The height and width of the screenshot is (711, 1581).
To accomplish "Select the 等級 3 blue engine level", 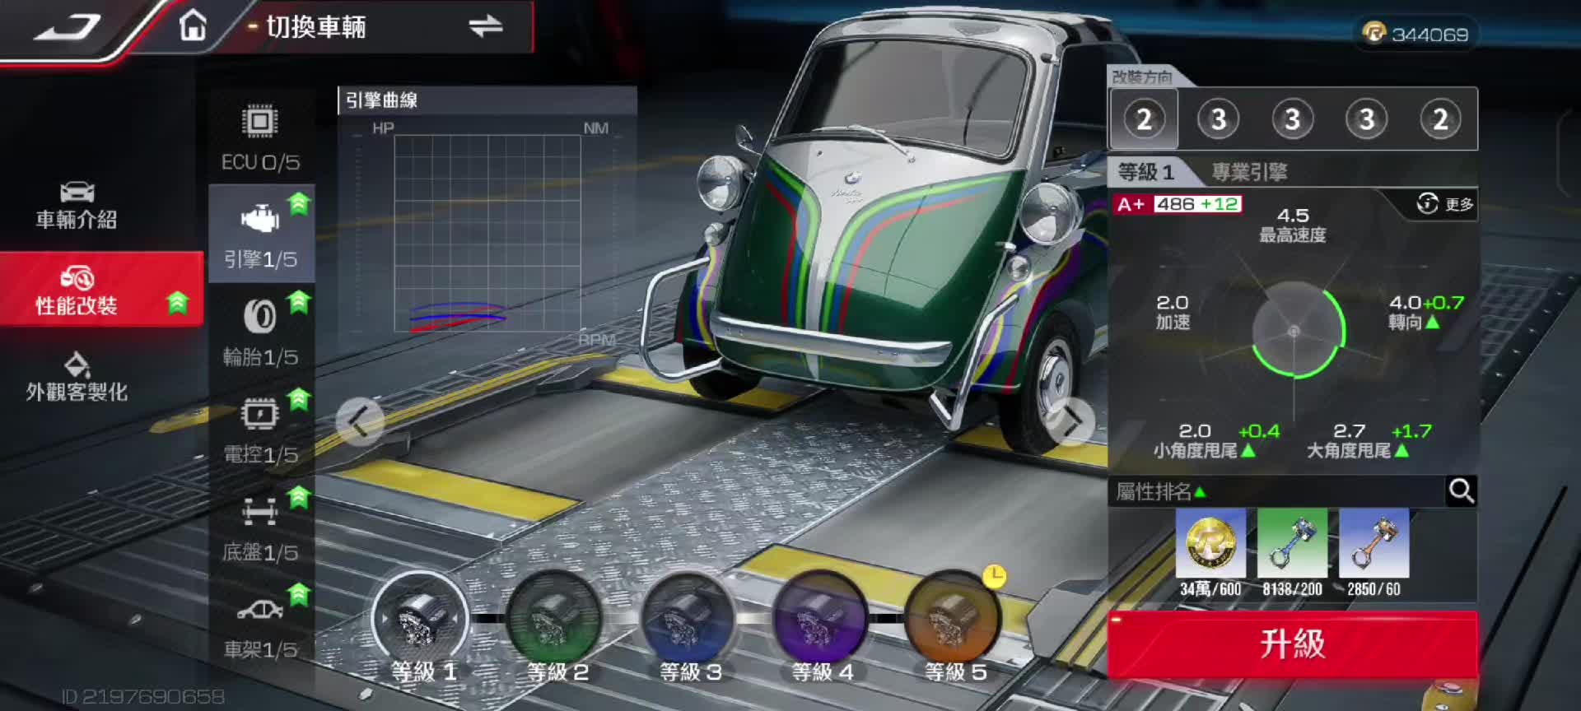I will pyautogui.click(x=688, y=624).
